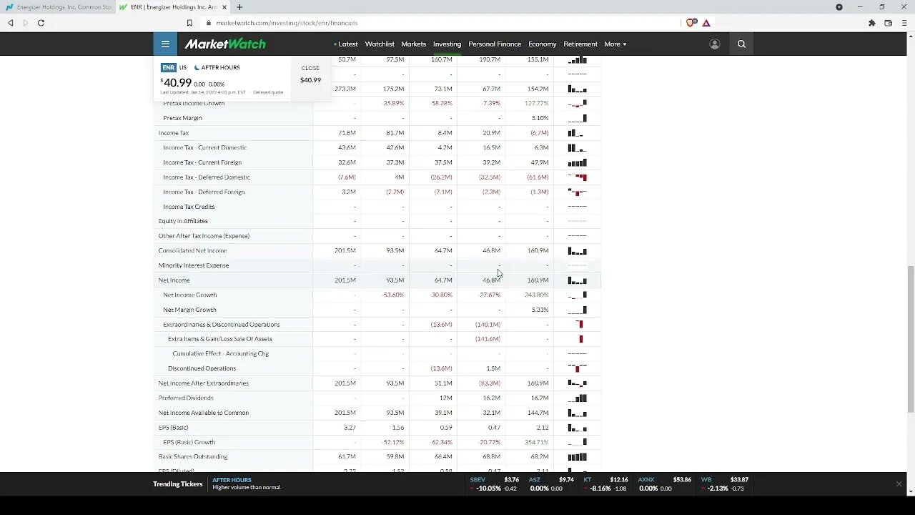Open the Economy navigation item
Screen dimensions: 915x515
tap(543, 44)
